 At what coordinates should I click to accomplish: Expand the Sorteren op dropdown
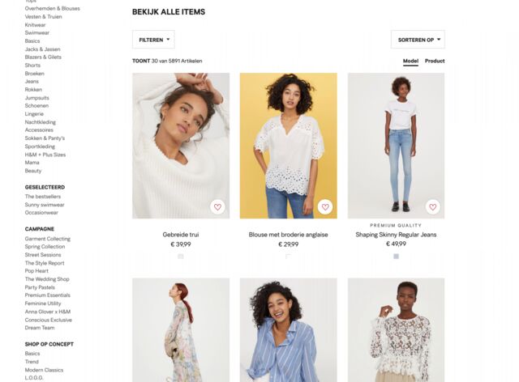tap(418, 40)
